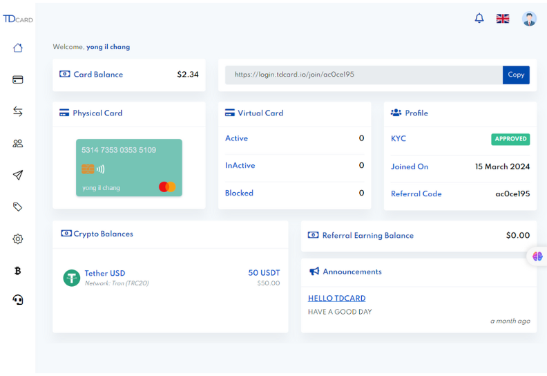The width and height of the screenshot is (547, 376).
Task: Click the physical card image
Action: (x=129, y=167)
